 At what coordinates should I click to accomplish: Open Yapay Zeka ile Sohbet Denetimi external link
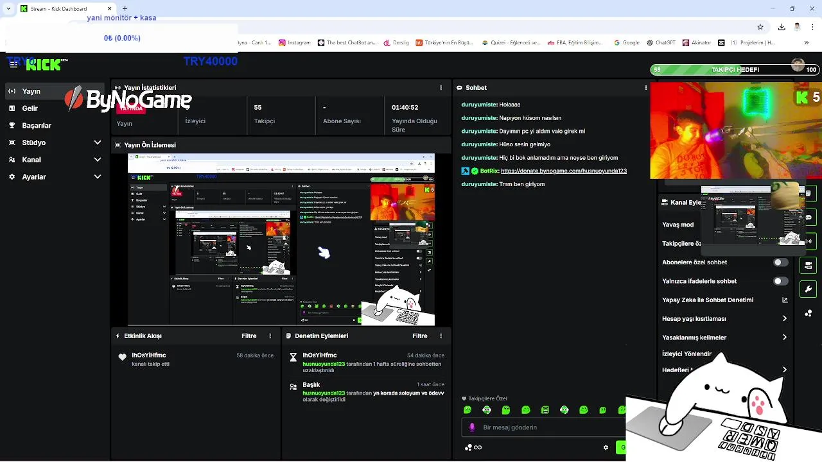785,300
